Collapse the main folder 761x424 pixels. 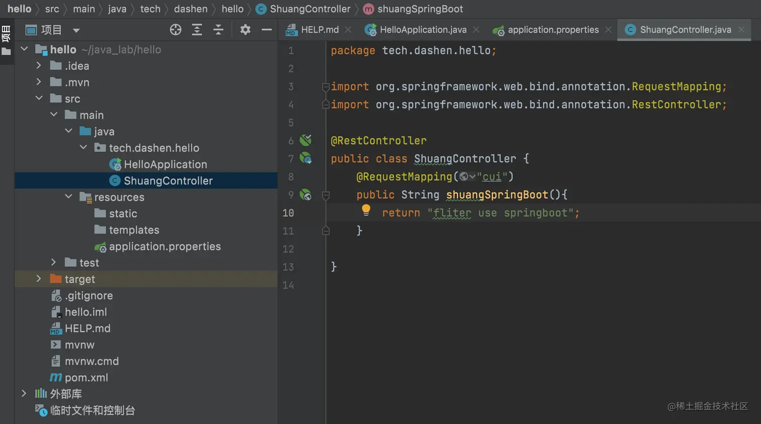54,115
